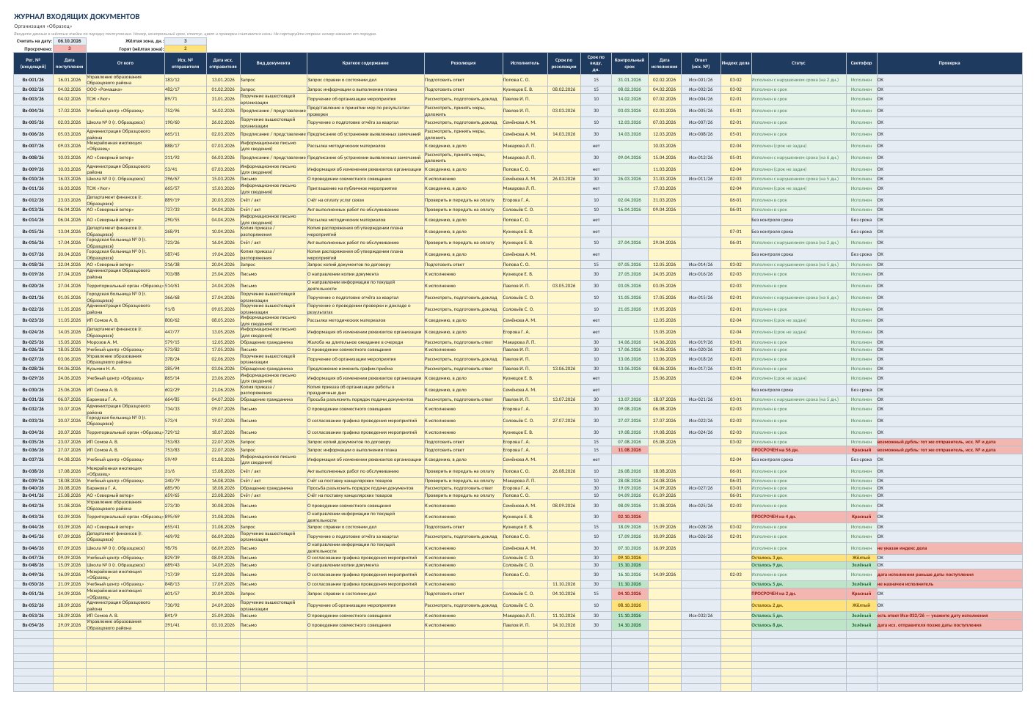Click the 'Просрочено' counter showing 3
The width and height of the screenshot is (1036, 705).
click(70, 48)
